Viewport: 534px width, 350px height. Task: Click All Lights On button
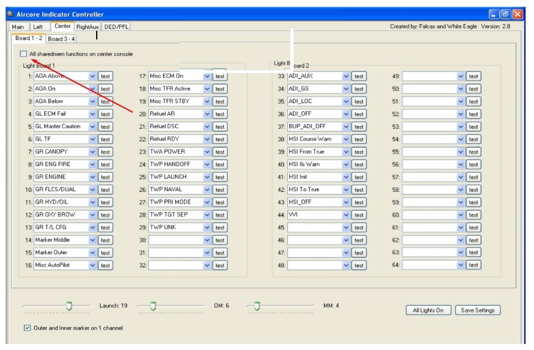[428, 310]
